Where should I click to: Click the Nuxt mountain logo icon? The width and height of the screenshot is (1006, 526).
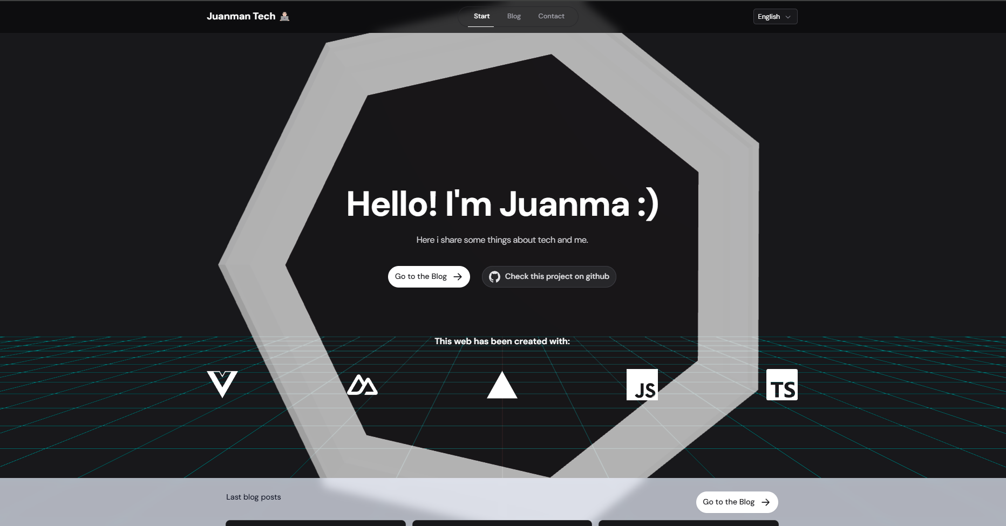coord(362,385)
